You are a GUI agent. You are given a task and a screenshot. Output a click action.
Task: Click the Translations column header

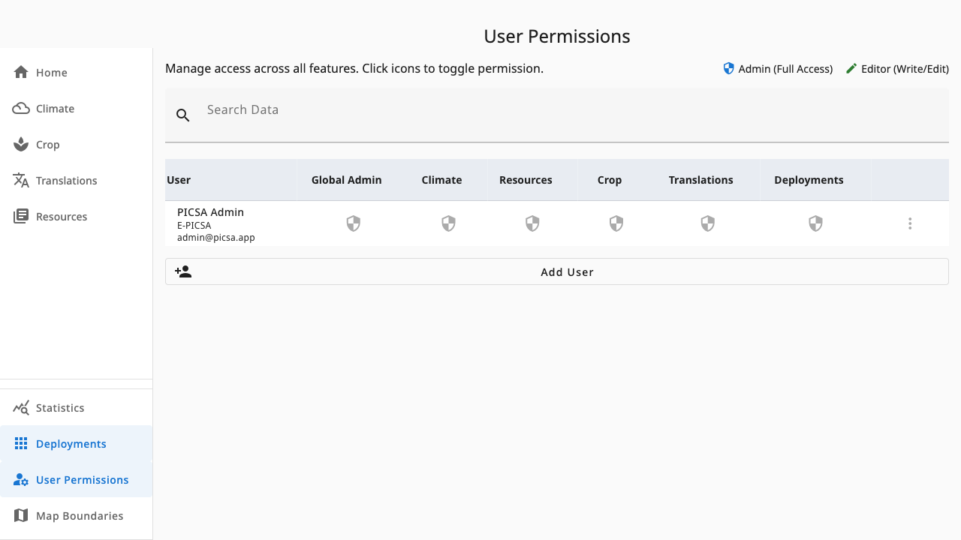[x=701, y=180]
